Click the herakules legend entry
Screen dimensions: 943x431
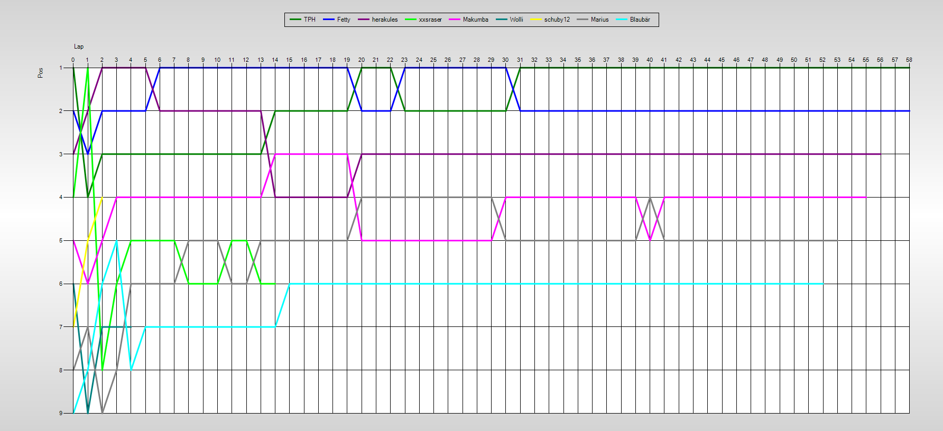(x=378, y=20)
